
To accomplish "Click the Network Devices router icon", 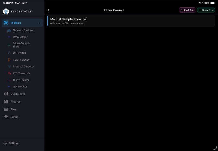I will click(x=9, y=30).
